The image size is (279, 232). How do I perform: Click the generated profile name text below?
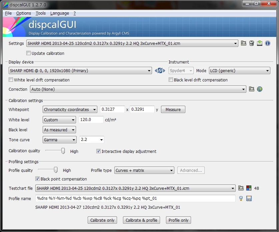point(108,207)
